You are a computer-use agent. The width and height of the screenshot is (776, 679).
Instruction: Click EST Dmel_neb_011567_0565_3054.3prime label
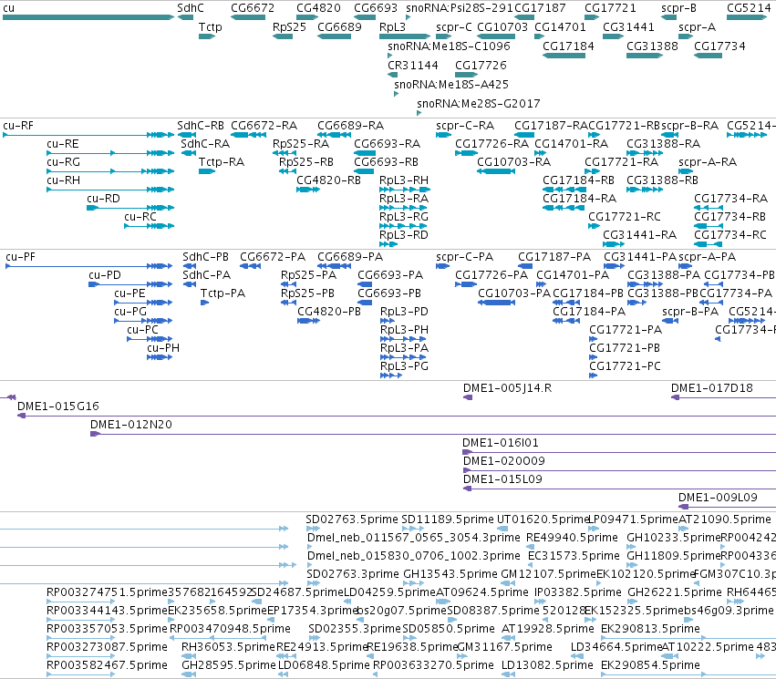tap(414, 538)
